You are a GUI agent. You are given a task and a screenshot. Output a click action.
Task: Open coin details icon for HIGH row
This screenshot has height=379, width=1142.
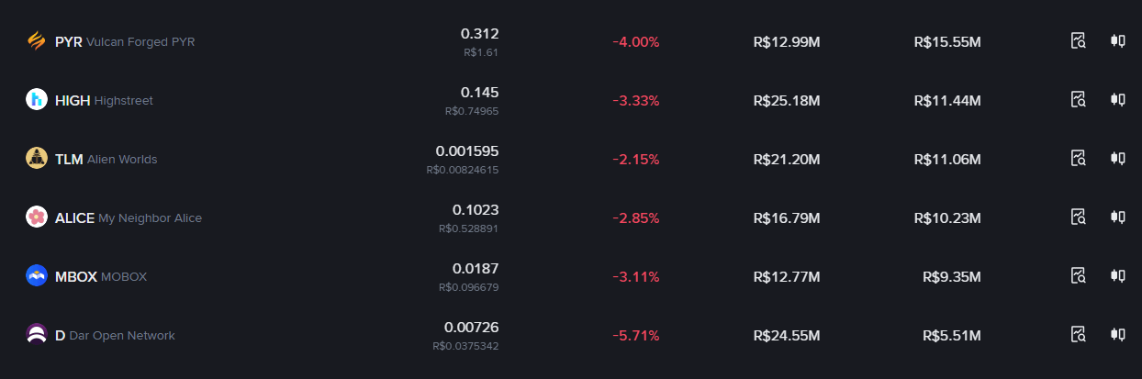coord(1079,100)
